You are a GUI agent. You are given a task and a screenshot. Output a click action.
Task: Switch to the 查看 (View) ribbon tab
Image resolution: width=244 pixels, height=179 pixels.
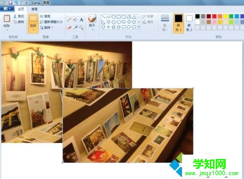point(34,9)
